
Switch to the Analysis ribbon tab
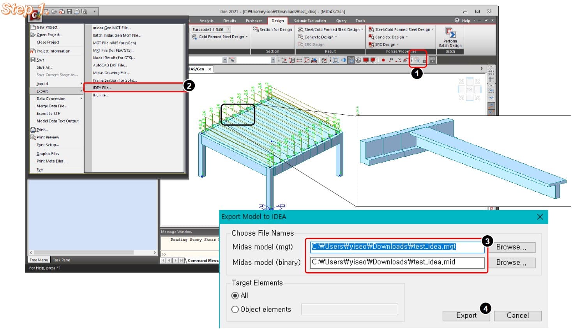(x=207, y=21)
